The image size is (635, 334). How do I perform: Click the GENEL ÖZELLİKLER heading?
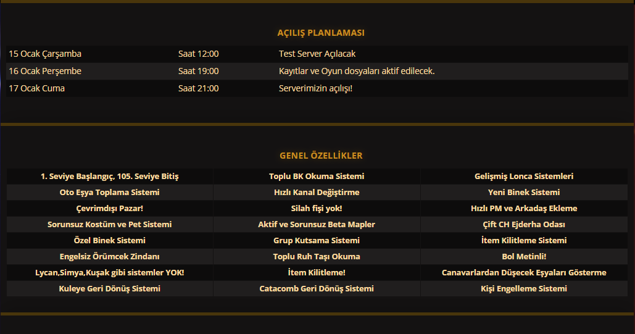[x=321, y=156]
